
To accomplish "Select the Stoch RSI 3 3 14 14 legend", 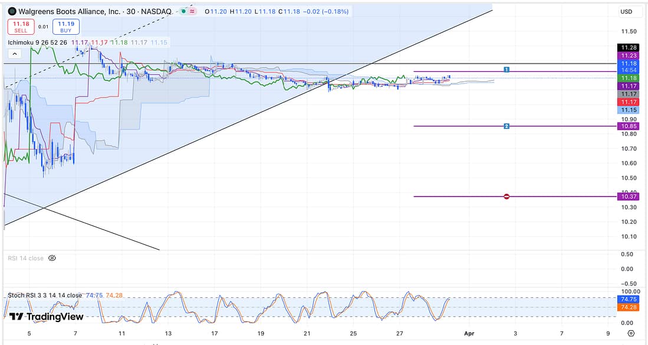I will 45,295.
